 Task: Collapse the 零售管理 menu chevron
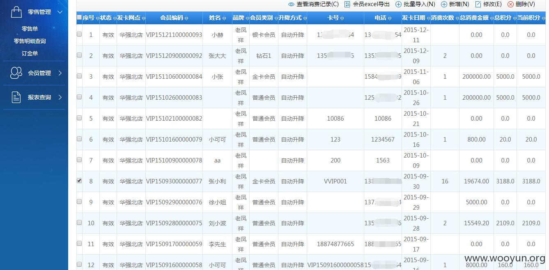click(x=60, y=12)
